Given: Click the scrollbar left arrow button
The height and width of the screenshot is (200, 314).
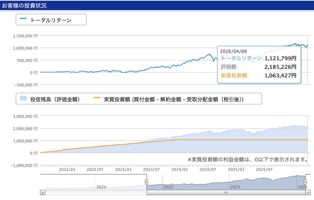Looking at the screenshot, I should 43,193.
